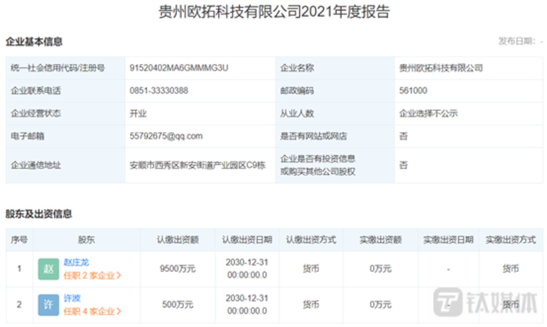Screen dimensions: 547x327
Task: Expand 任职 4 家企业 link
Action: coord(92,311)
